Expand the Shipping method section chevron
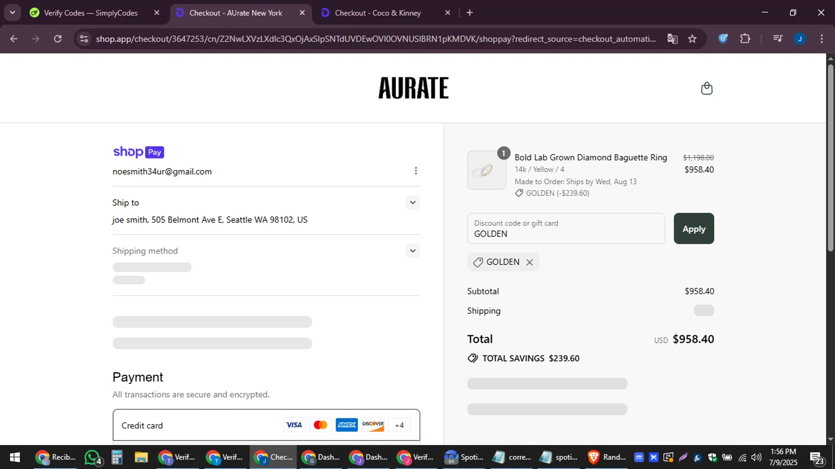Image resolution: width=835 pixels, height=469 pixels. pos(412,251)
